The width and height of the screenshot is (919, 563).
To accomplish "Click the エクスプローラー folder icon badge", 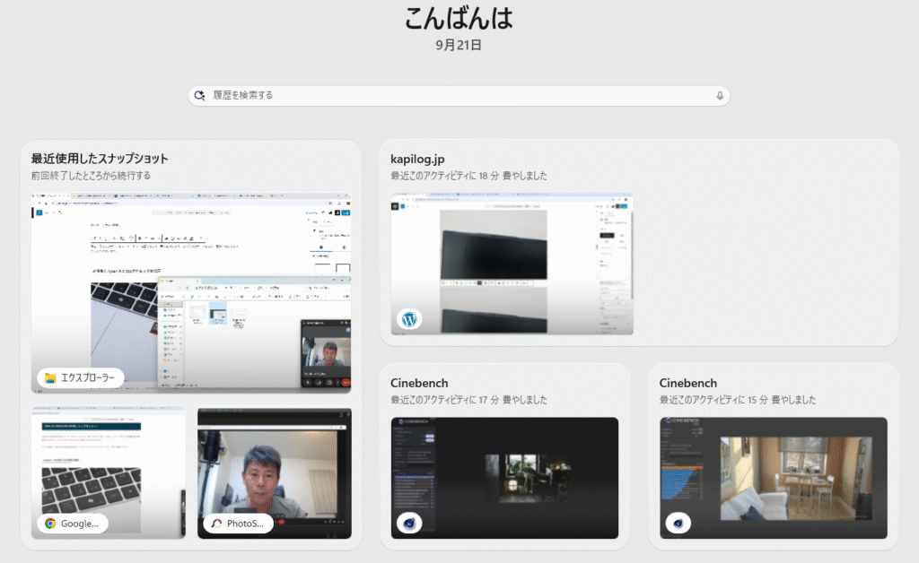I will [x=50, y=378].
